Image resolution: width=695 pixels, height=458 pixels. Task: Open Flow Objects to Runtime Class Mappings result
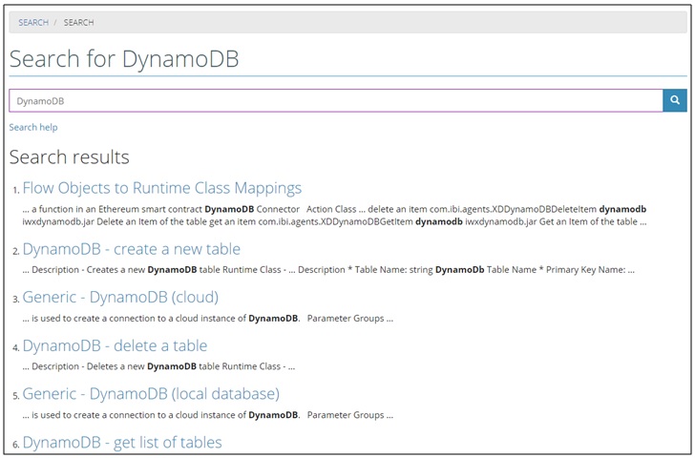161,188
